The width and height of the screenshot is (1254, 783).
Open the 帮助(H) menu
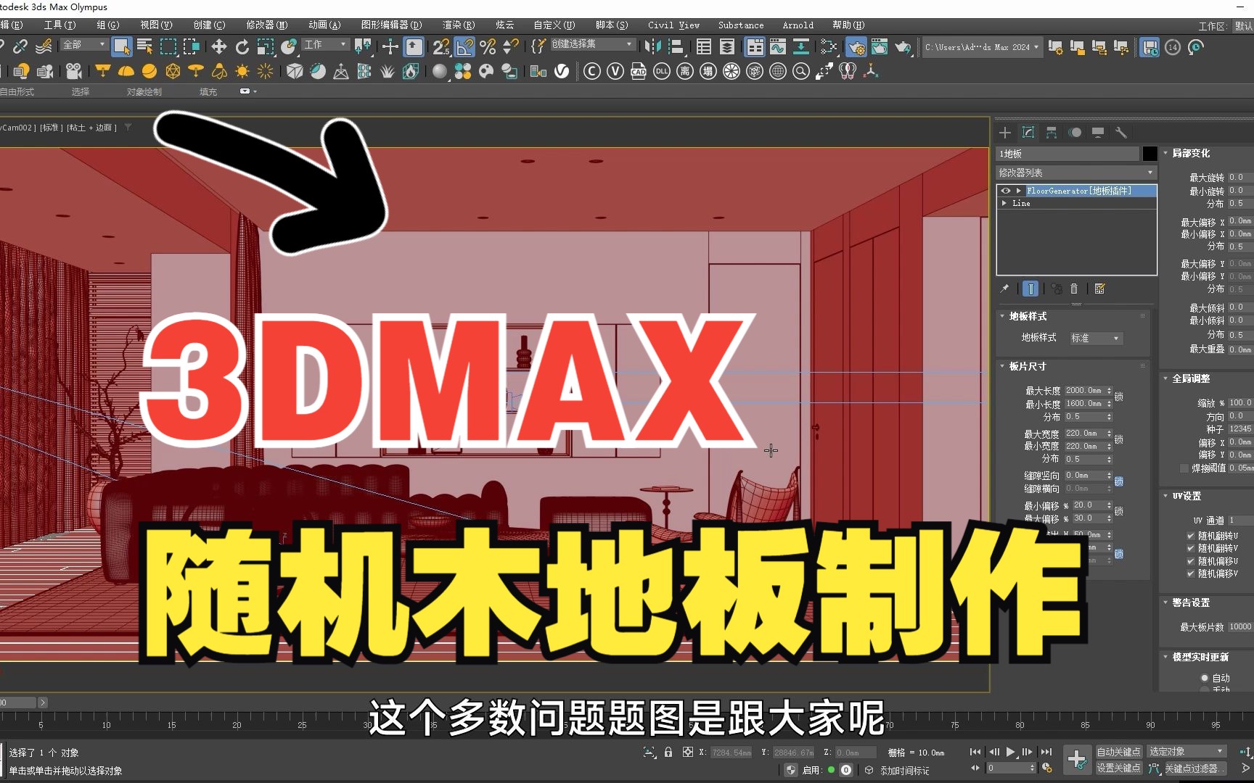point(848,25)
